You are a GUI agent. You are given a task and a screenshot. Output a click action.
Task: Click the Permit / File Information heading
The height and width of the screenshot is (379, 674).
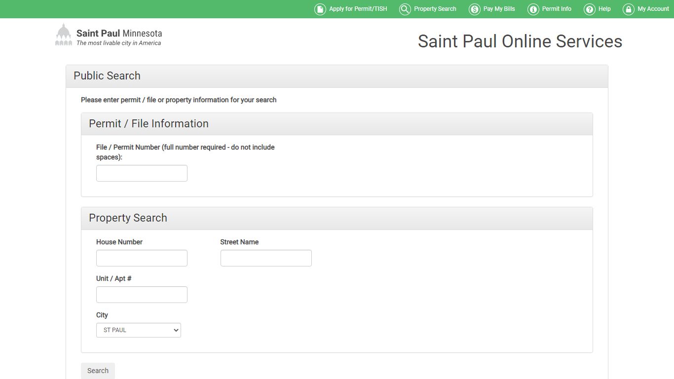149,124
